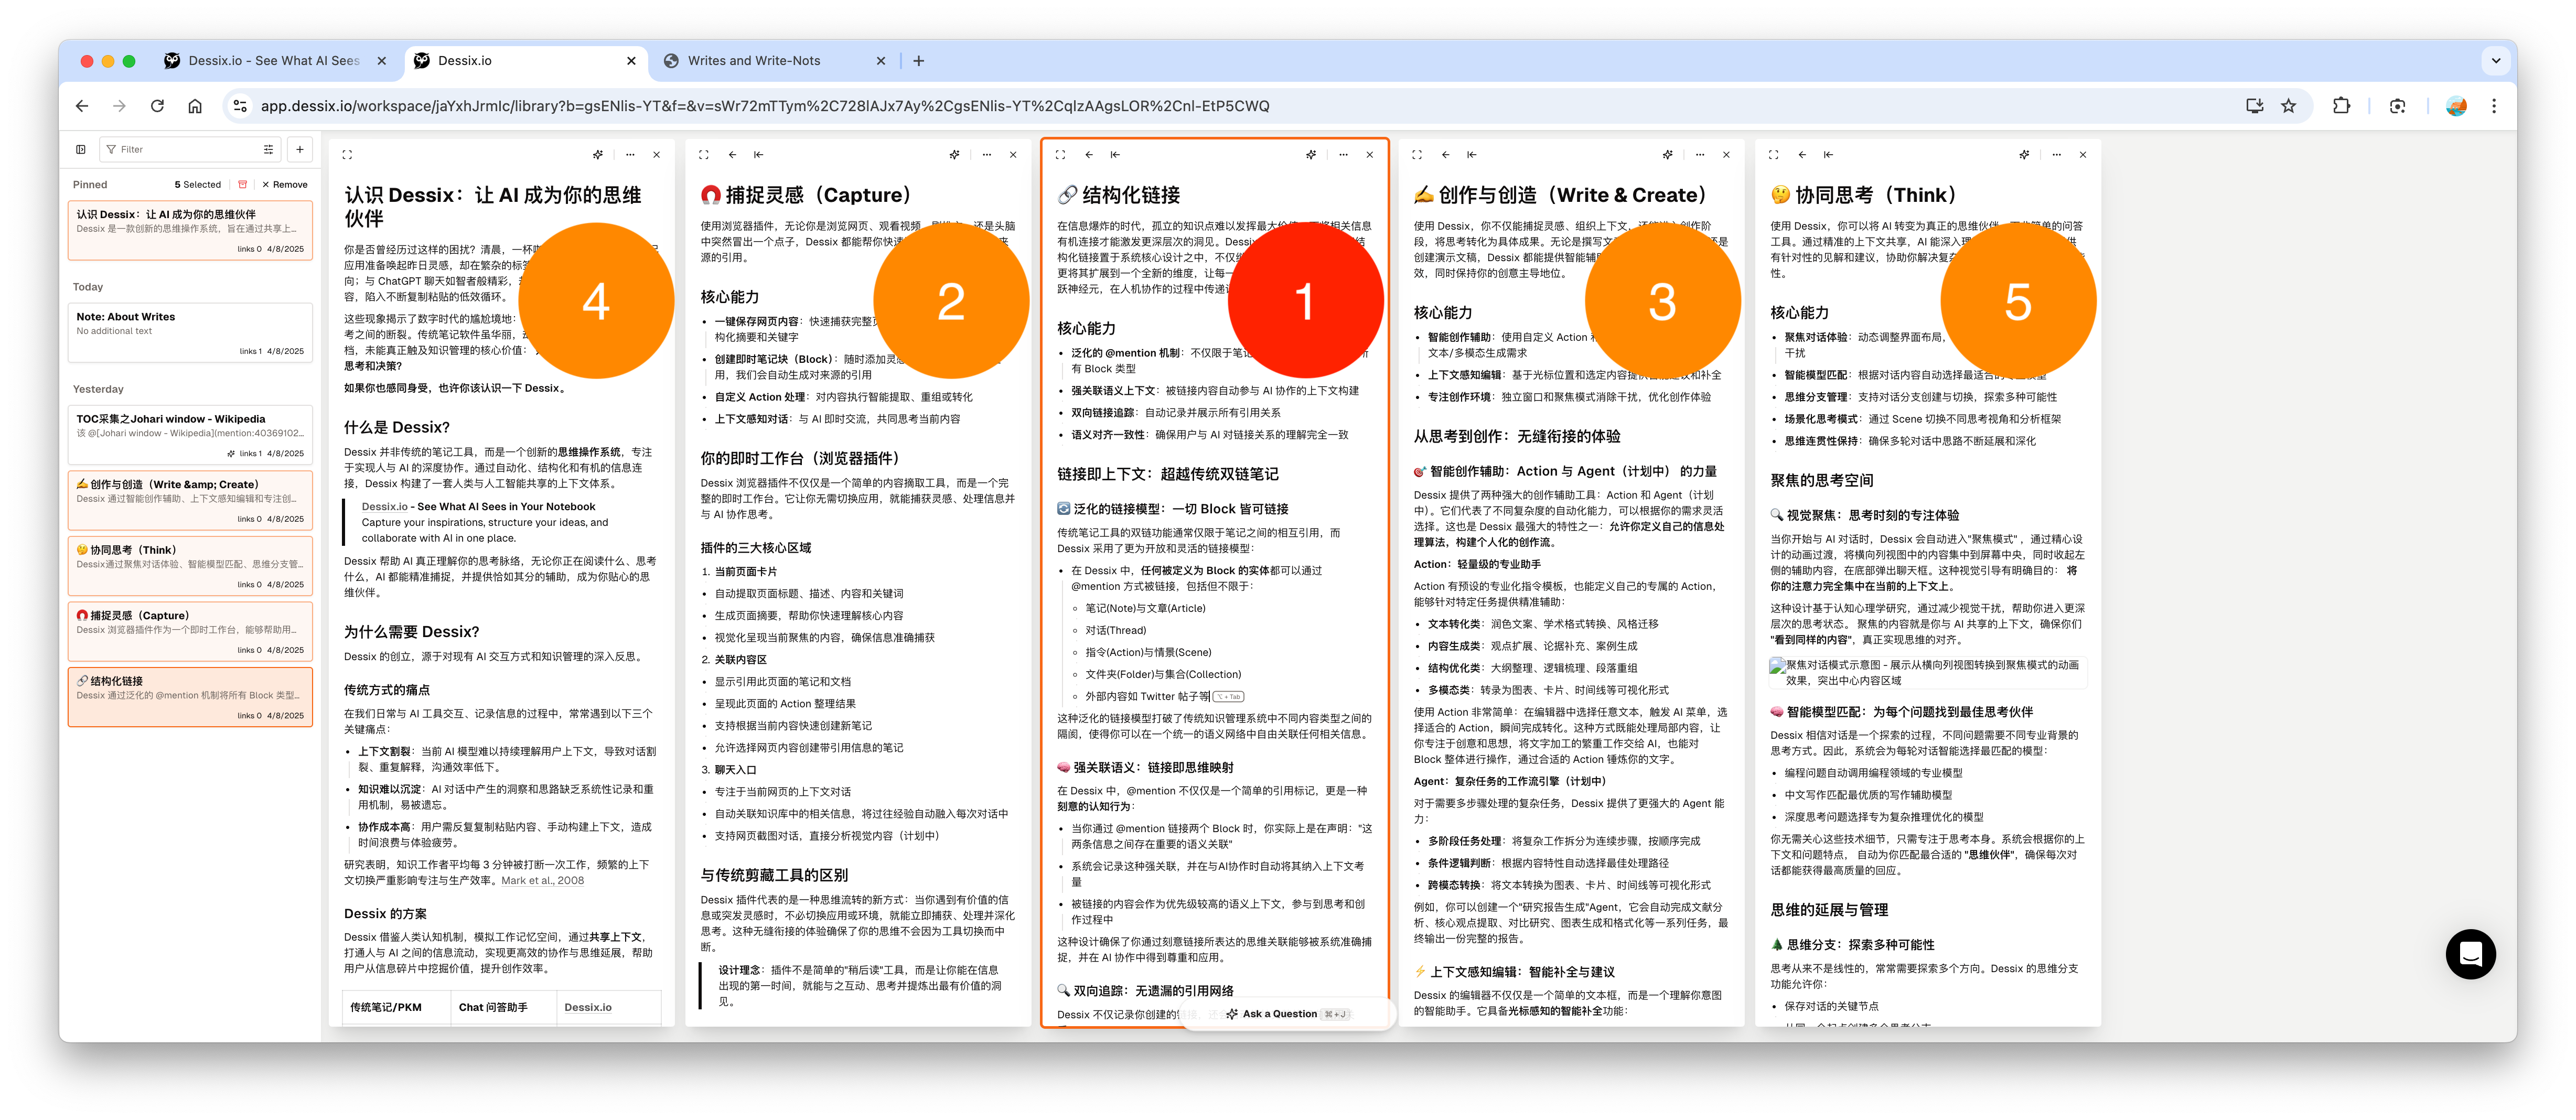Open TOC采集之Johari window - Wikipedia note
Screen dimensions: 2576x1120
190,435
